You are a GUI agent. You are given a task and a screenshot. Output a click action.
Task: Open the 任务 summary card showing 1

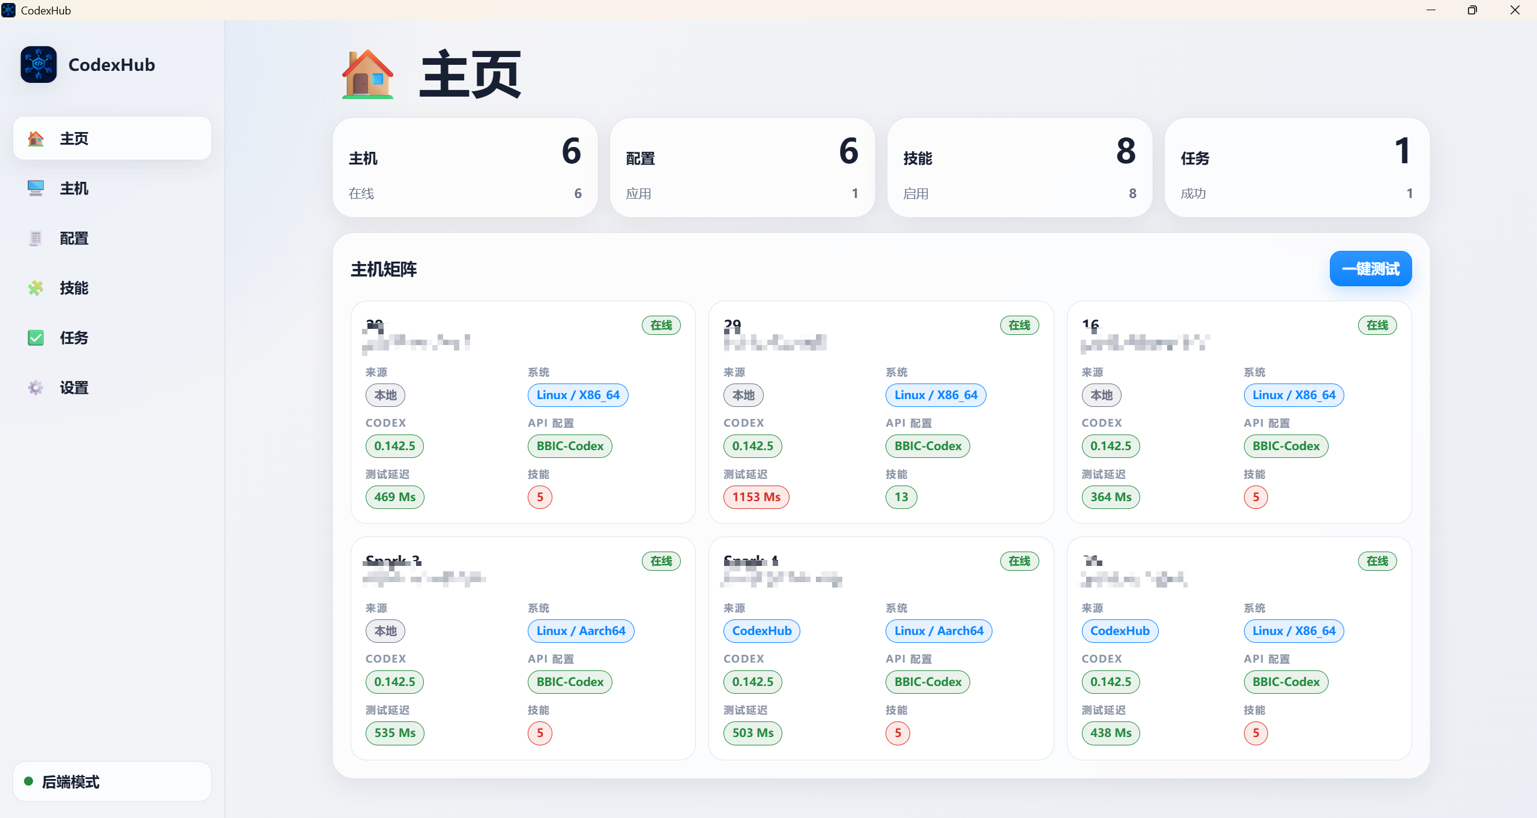(x=1297, y=167)
